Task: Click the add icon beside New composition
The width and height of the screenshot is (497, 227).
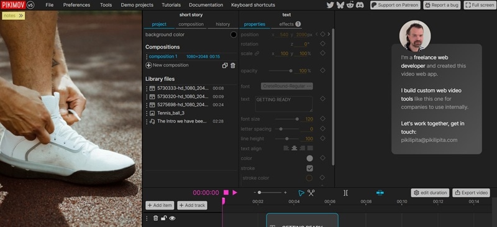Action: click(148, 65)
